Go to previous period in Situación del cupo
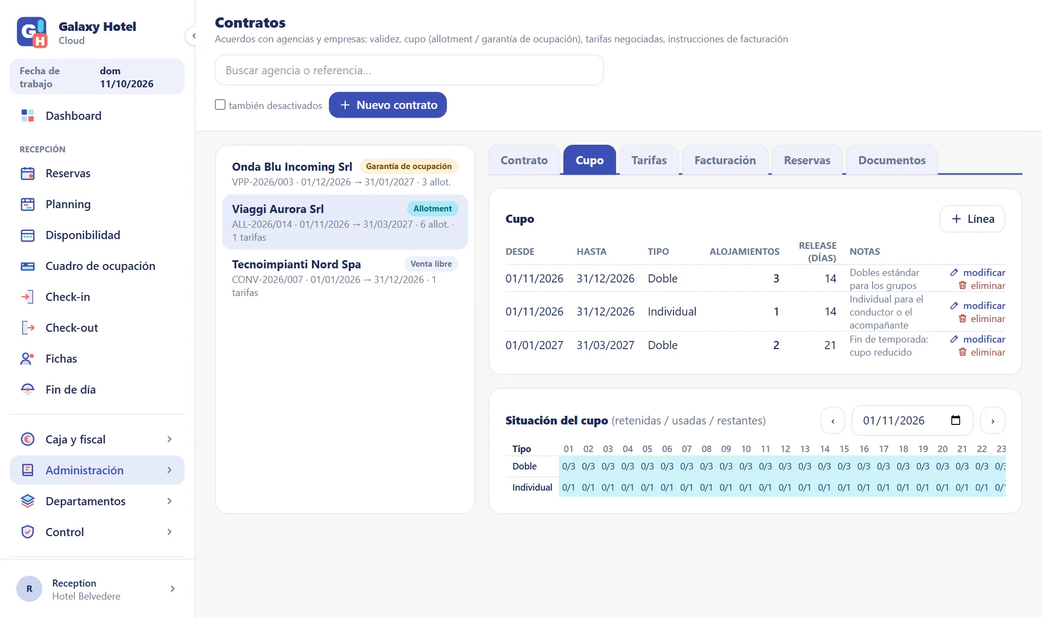 pos(833,421)
